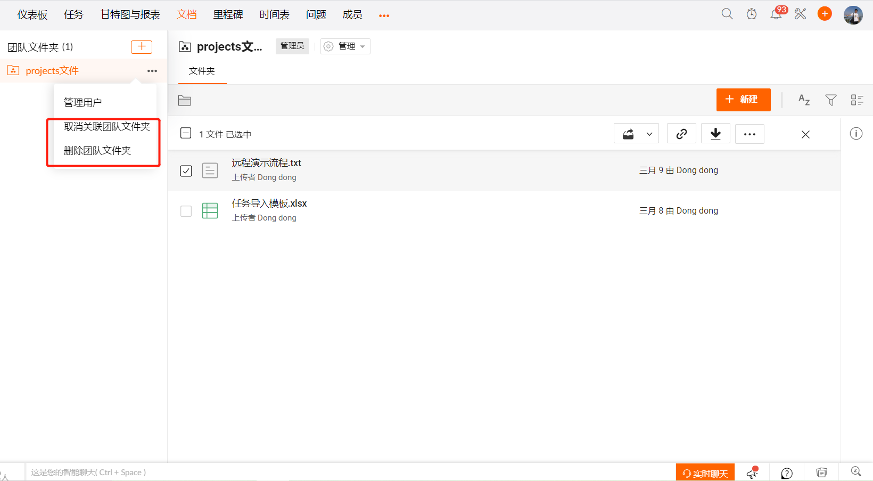Viewport: 873px width, 481px height.
Task: Expand the share button dropdown arrow
Action: 649,134
